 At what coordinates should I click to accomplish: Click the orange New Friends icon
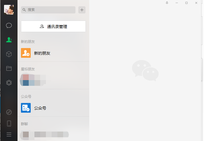(26, 53)
